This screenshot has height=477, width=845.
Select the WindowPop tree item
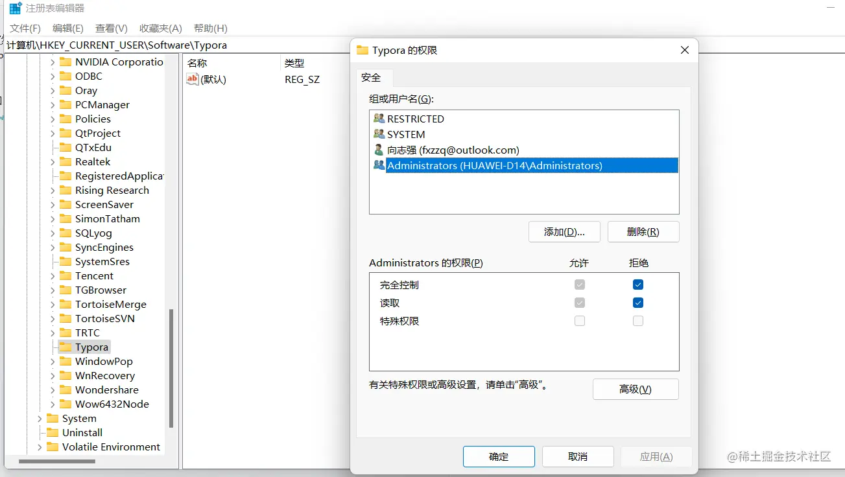[x=104, y=361]
